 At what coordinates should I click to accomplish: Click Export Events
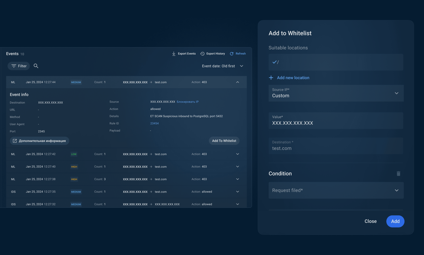pyautogui.click(x=184, y=54)
